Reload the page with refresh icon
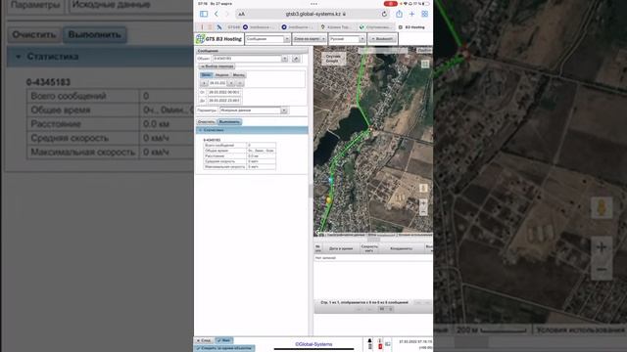 384,14
